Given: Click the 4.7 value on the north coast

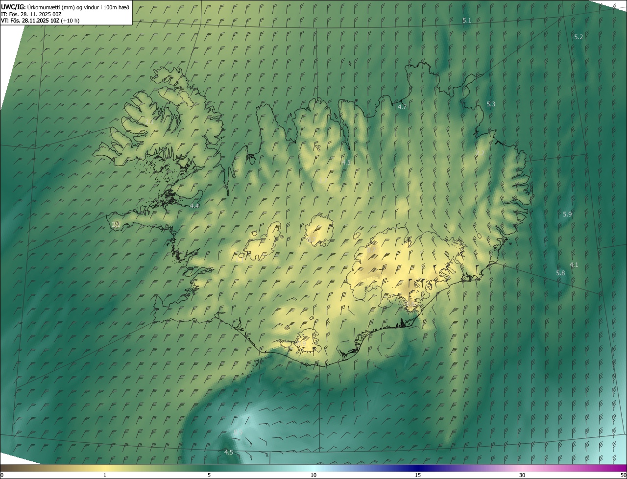Looking at the screenshot, I should [x=402, y=106].
